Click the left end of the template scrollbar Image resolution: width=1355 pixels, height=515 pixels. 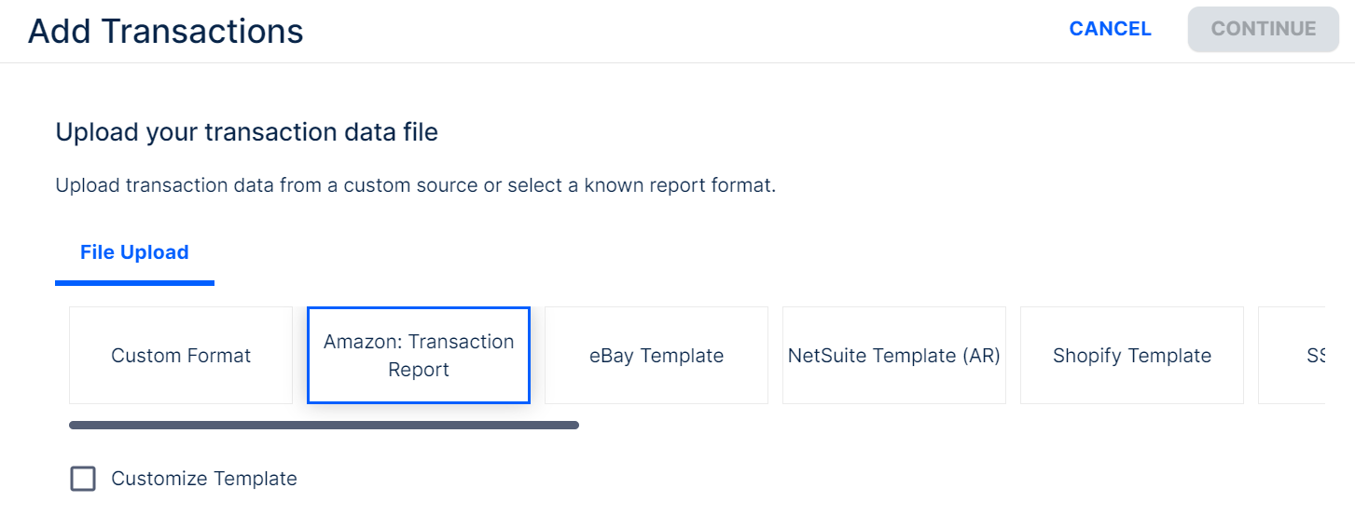(x=76, y=426)
